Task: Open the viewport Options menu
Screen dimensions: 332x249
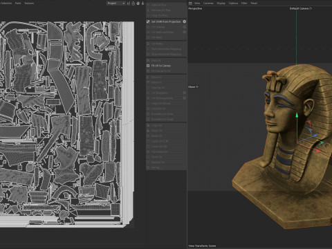Action: click(x=233, y=3)
